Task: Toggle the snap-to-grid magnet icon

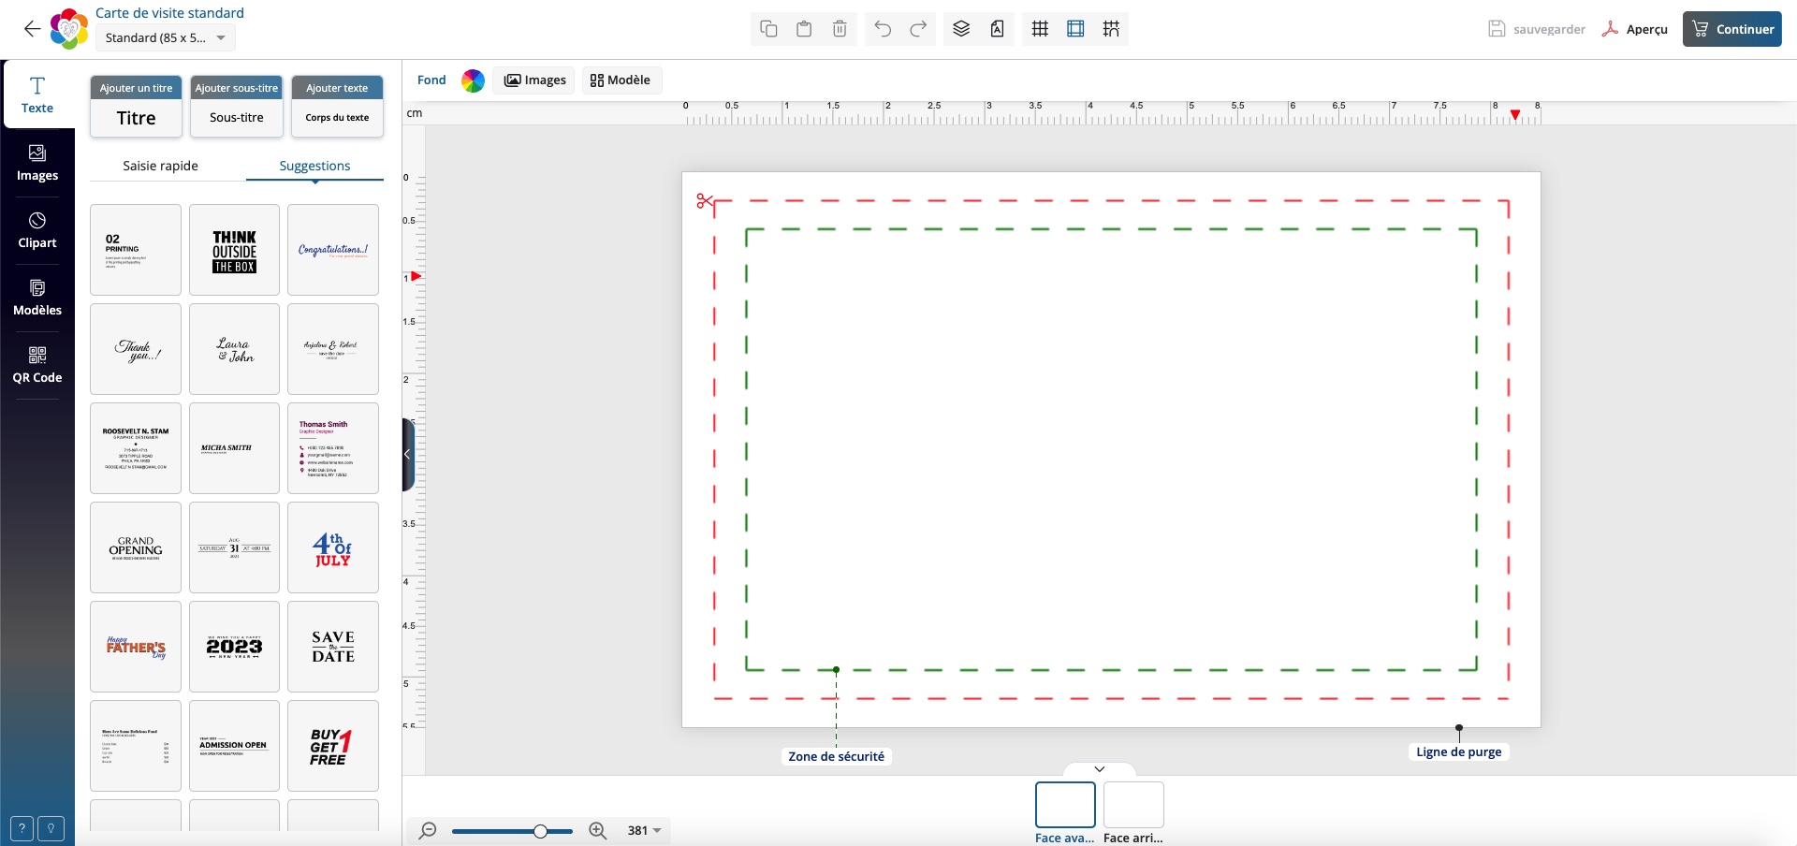Action: pos(1111,29)
